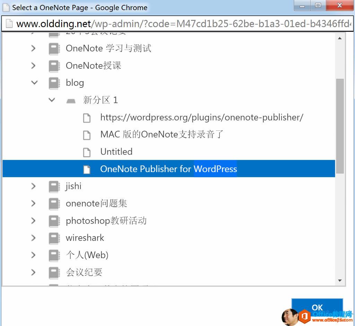
Task: Select the OneNote Publisher for WordPress page
Action: 168,169
